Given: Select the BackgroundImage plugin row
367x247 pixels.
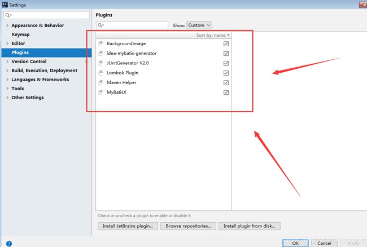Looking at the screenshot, I should tap(163, 43).
